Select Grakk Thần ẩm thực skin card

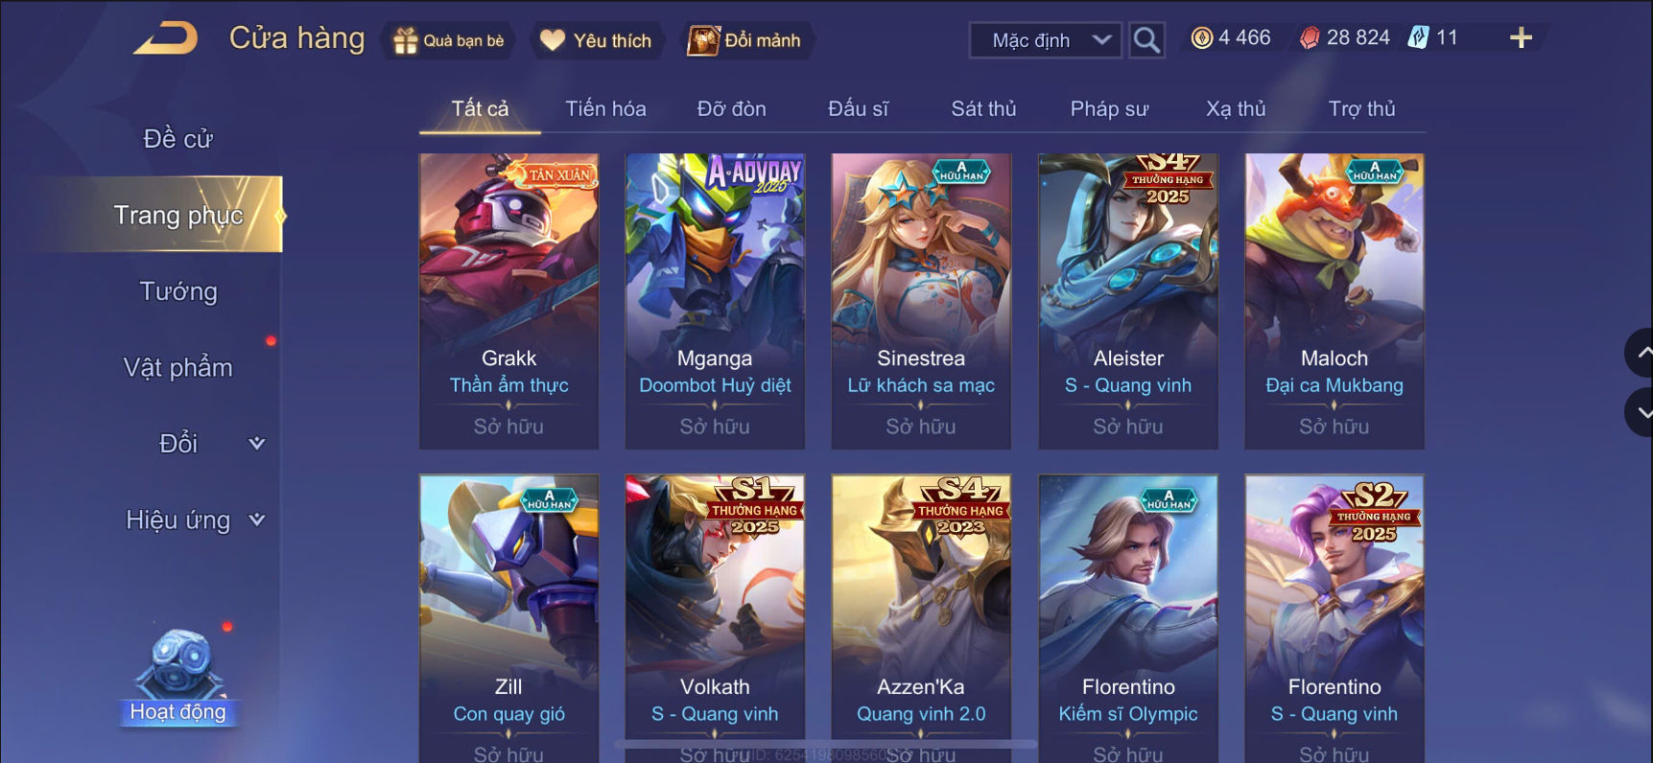click(508, 301)
